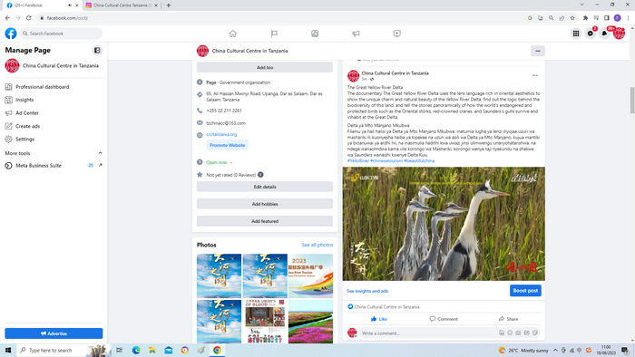This screenshot has width=635, height=357.
Task: Open File Explorer from the taskbar
Action: tap(152, 350)
